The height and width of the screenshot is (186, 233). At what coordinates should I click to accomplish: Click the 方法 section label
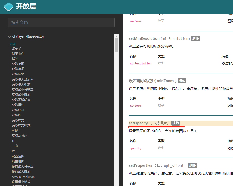[x=13, y=44]
